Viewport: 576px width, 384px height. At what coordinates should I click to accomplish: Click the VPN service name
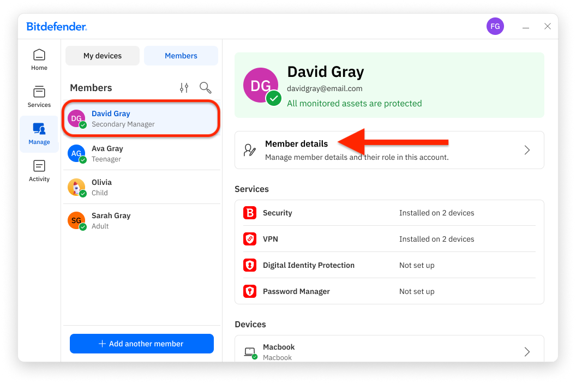pyautogui.click(x=271, y=239)
